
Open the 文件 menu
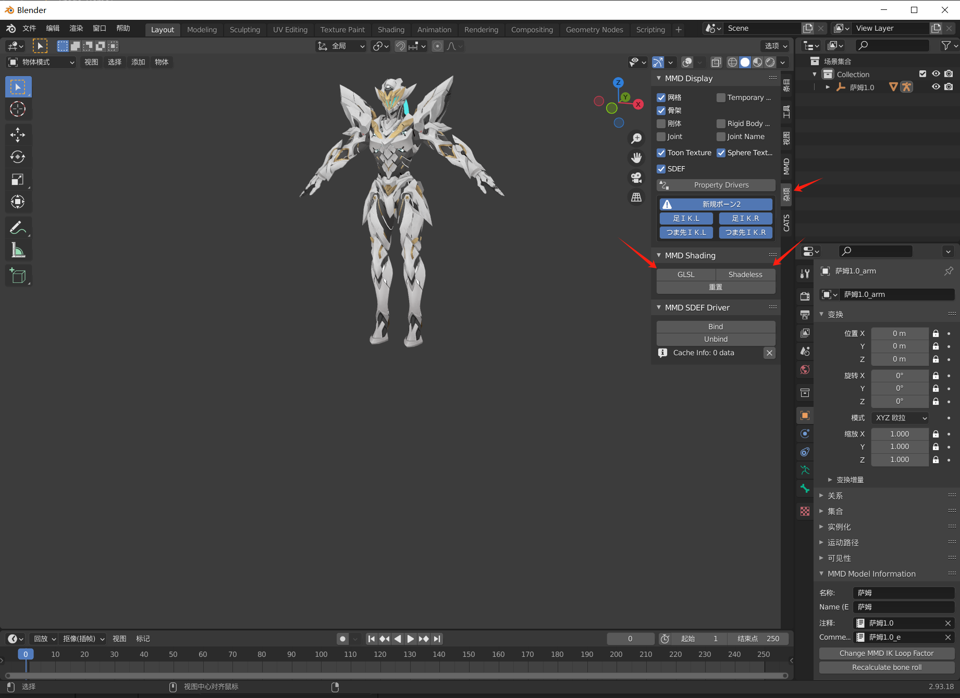point(29,28)
